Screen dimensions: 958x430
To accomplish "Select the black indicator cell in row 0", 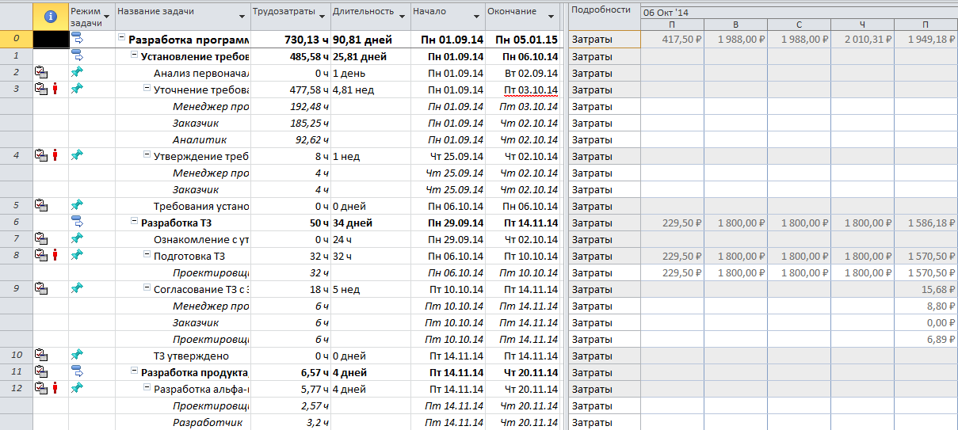I will (x=51, y=39).
